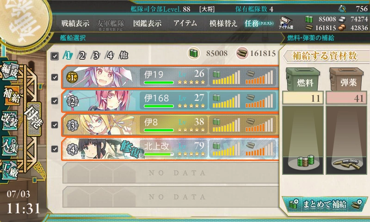
Task: Open the 工廠 factory sidebar icon
Action: click(x=10, y=169)
